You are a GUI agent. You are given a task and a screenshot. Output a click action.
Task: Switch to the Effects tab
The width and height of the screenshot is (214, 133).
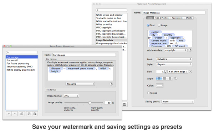pos(189,18)
